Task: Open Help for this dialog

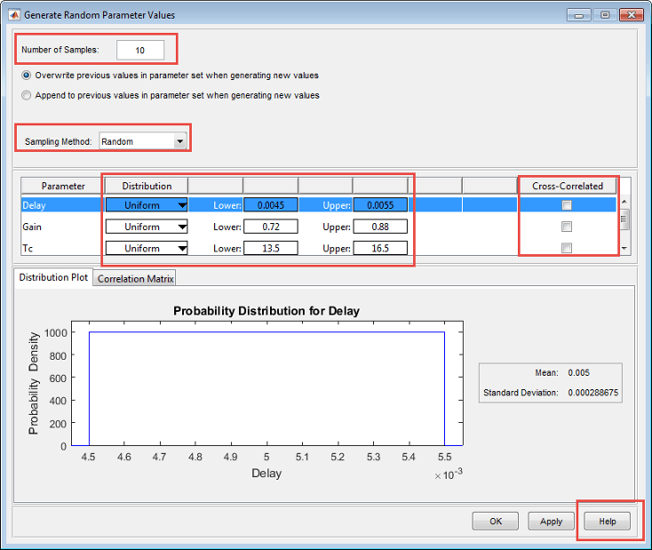Action: (607, 522)
